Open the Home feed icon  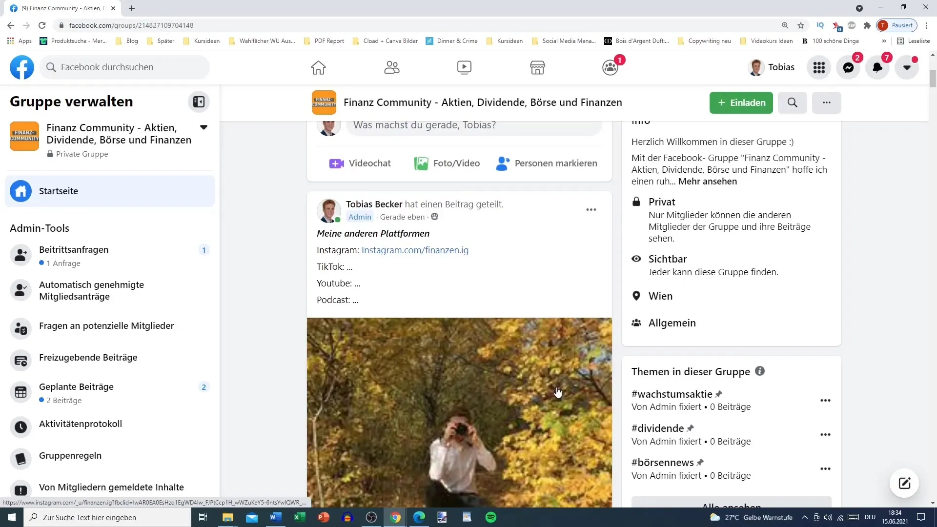318,67
